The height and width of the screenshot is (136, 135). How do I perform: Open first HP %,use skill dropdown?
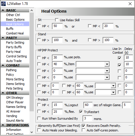(107, 71)
